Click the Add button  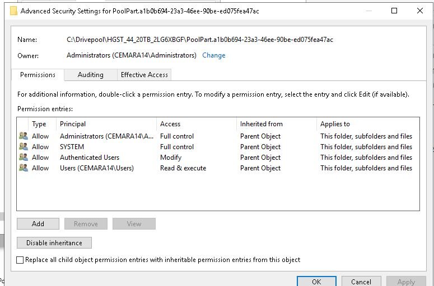[38, 223]
